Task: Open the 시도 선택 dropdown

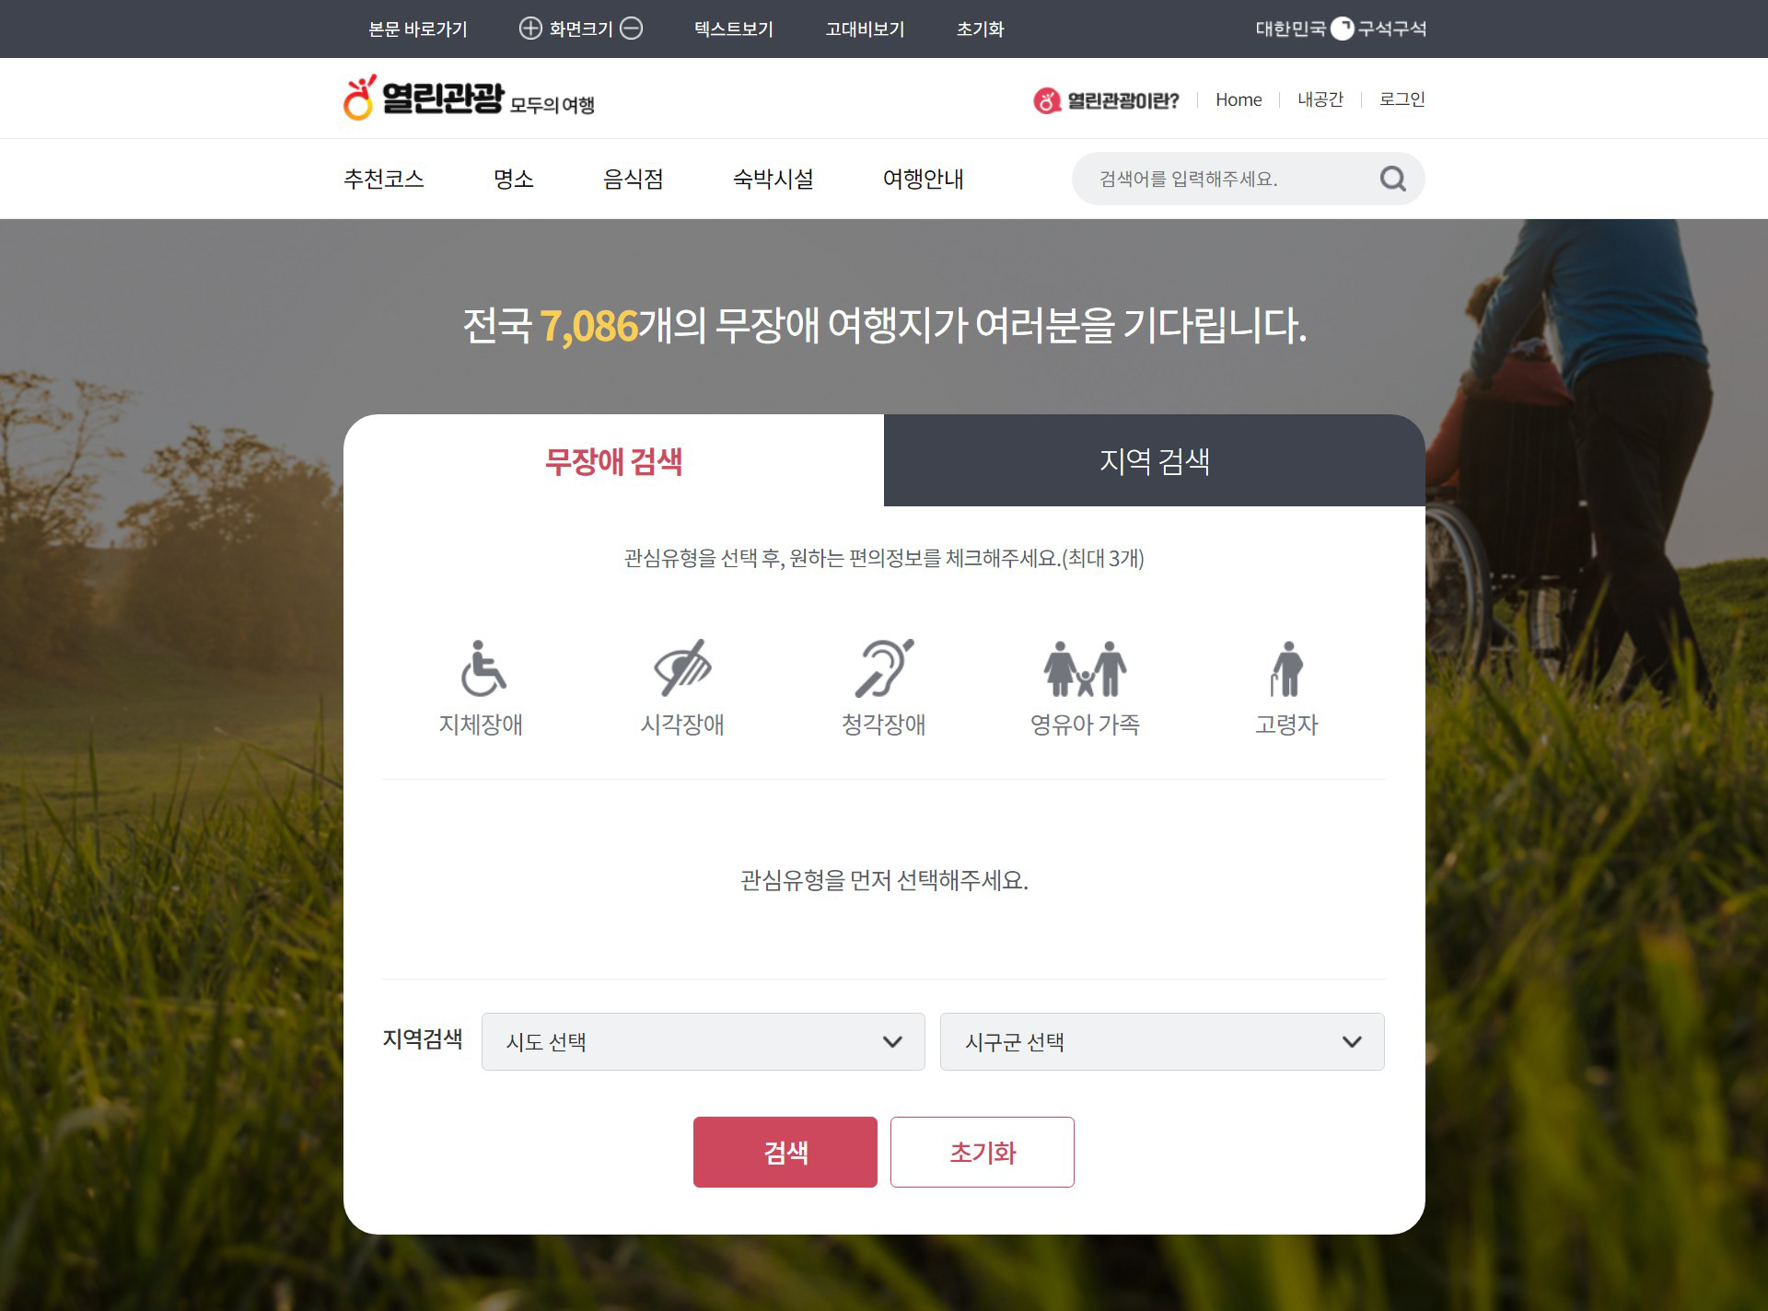Action: 703,1041
